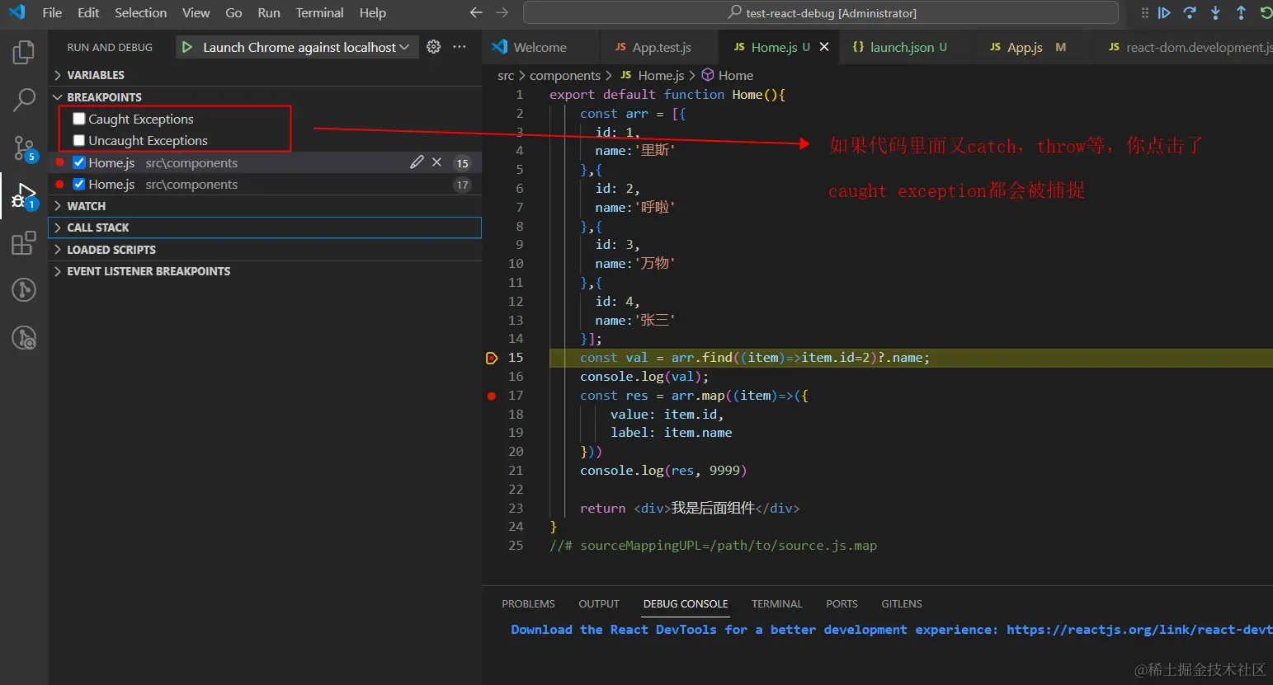Enable Uncaught Exceptions checkbox
This screenshot has height=685, width=1273.
pyautogui.click(x=79, y=140)
